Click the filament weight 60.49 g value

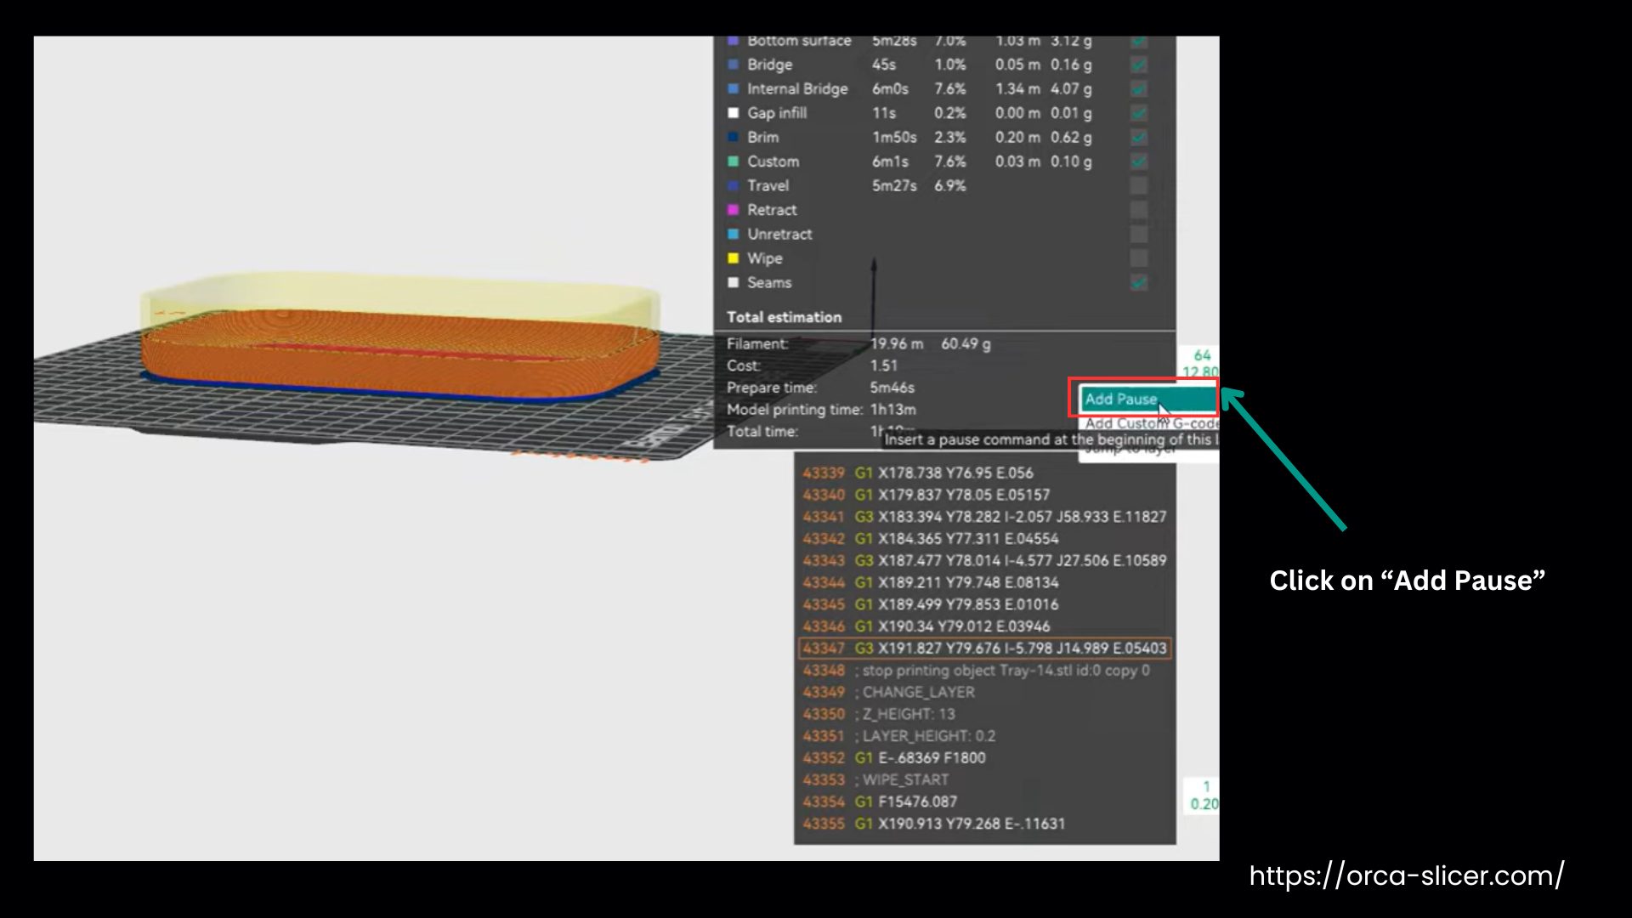click(x=966, y=343)
